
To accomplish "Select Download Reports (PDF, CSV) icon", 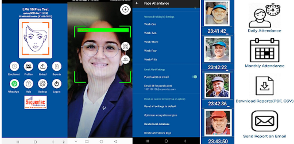I will (264, 86).
